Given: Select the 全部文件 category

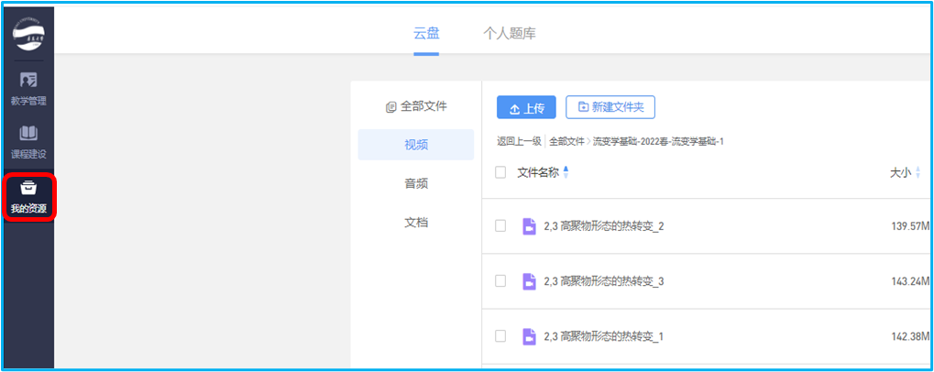Looking at the screenshot, I should [x=416, y=106].
